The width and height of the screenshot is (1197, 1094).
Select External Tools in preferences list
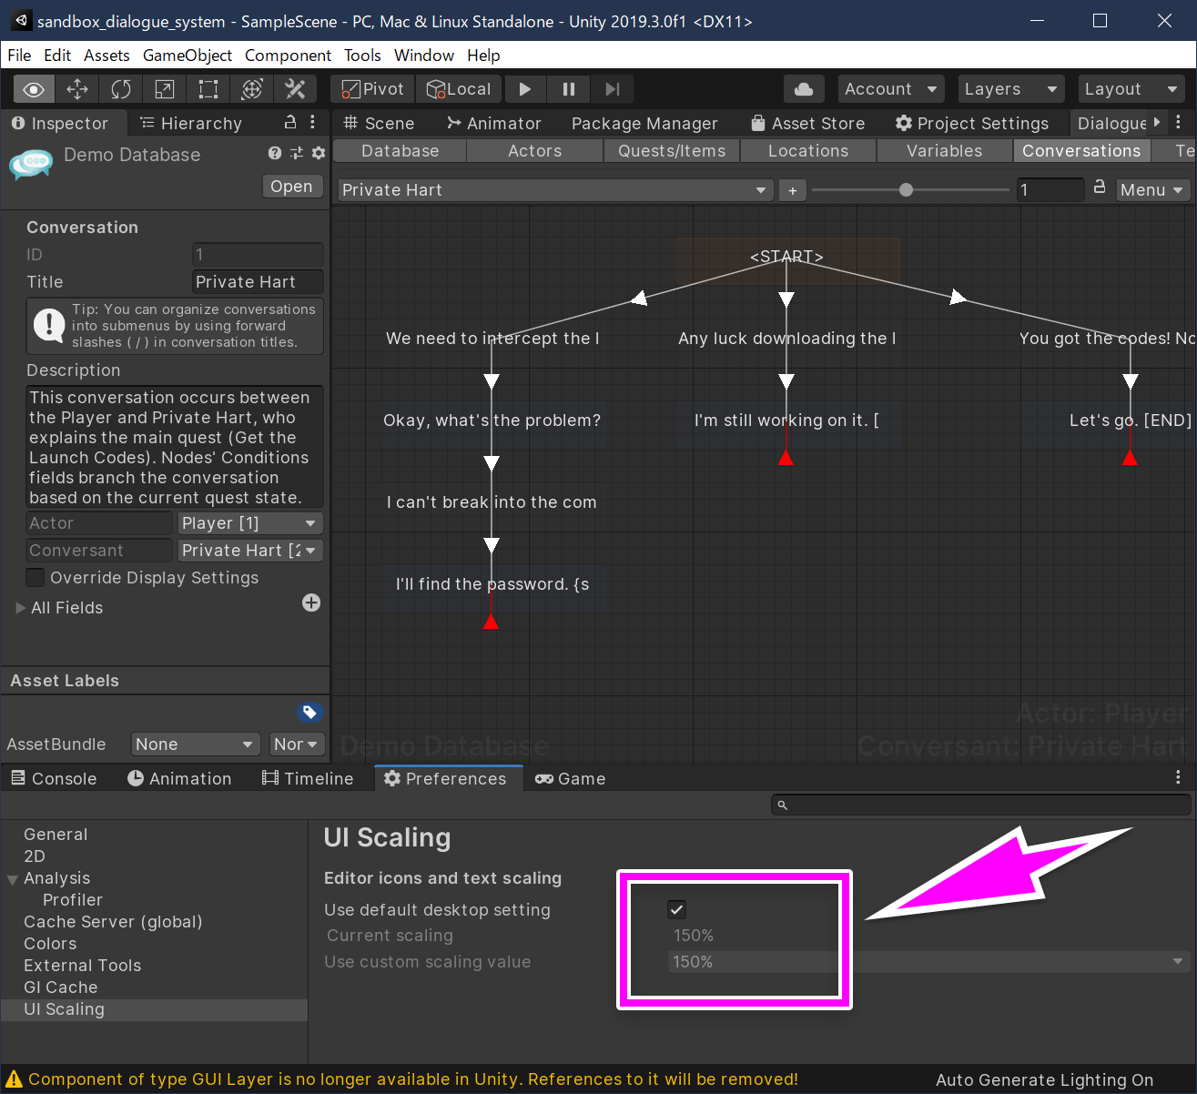pos(83,966)
